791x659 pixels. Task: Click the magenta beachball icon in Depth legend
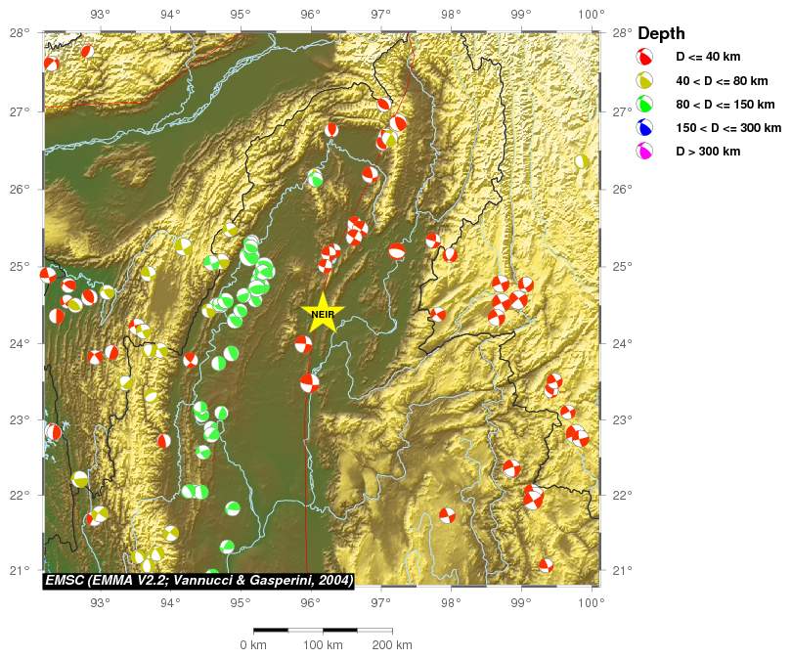pos(645,151)
